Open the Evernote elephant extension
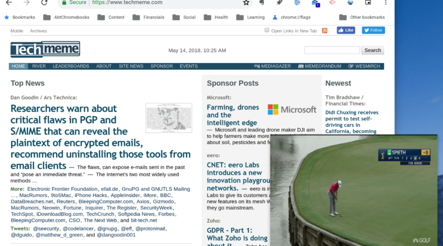This screenshot has height=246, width=443. 262,3
